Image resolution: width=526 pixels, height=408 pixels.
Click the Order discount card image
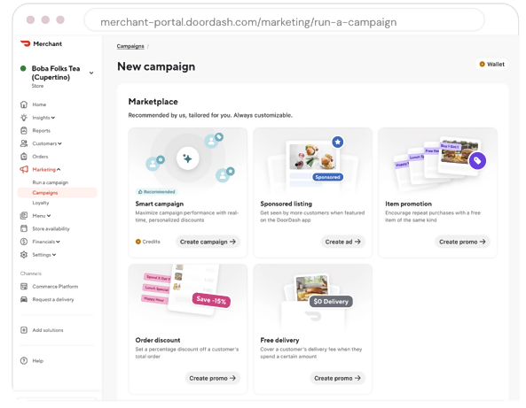[188, 296]
